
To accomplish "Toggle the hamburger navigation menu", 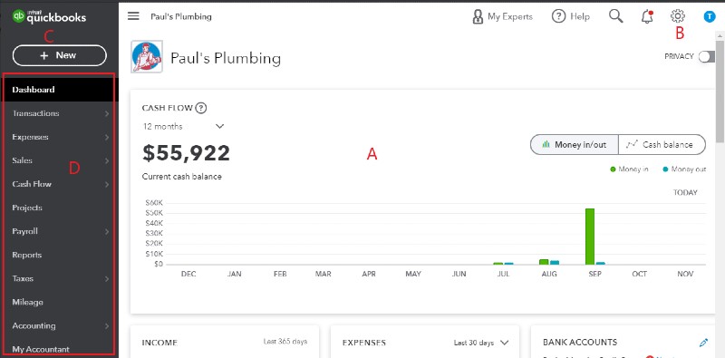I will coord(133,16).
